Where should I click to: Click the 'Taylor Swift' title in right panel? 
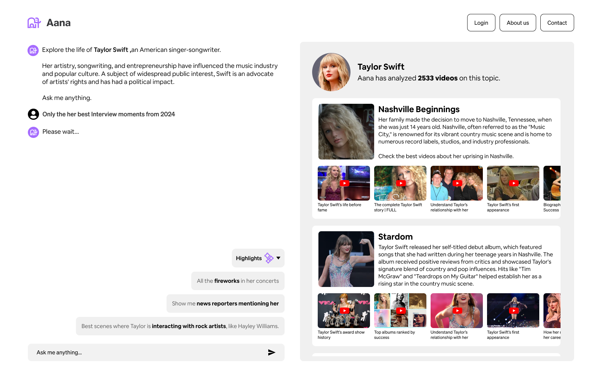point(381,67)
